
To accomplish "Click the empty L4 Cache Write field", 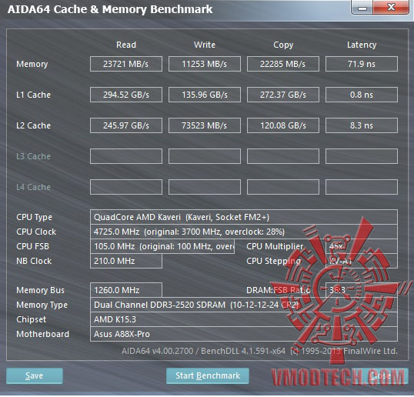I will (x=205, y=187).
